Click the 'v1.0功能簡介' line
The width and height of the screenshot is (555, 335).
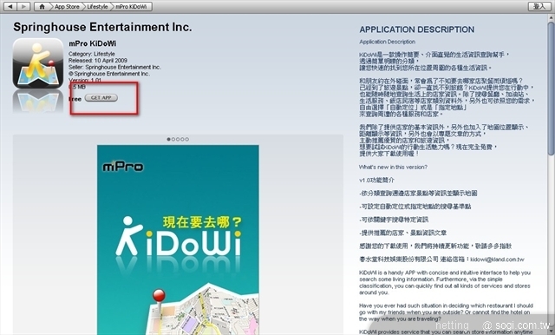pyautogui.click(x=376, y=181)
